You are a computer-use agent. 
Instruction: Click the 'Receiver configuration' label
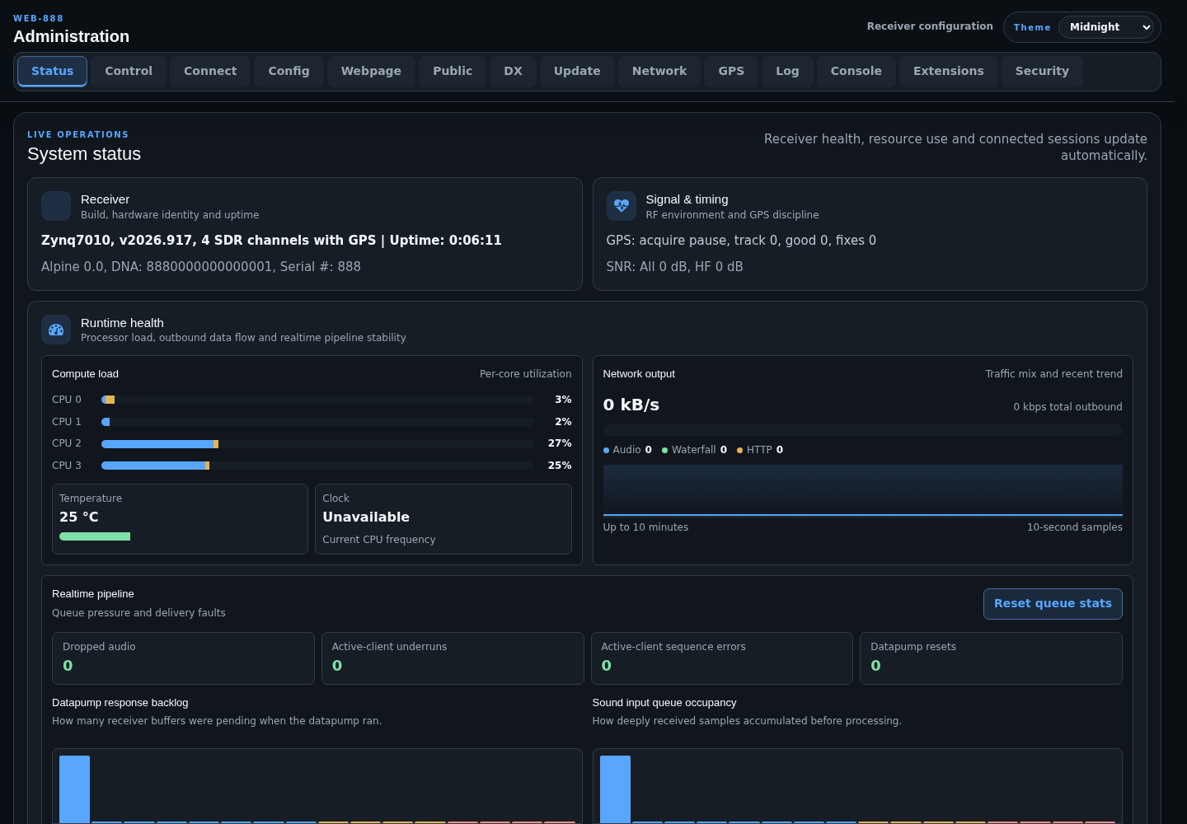[930, 26]
